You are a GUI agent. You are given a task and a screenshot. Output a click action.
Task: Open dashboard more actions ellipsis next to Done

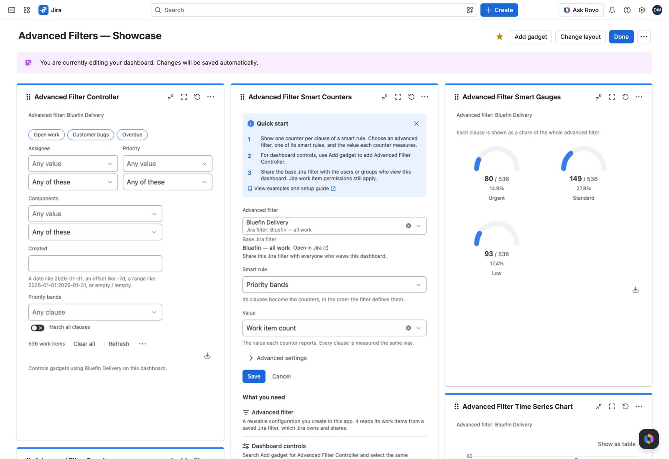point(644,37)
